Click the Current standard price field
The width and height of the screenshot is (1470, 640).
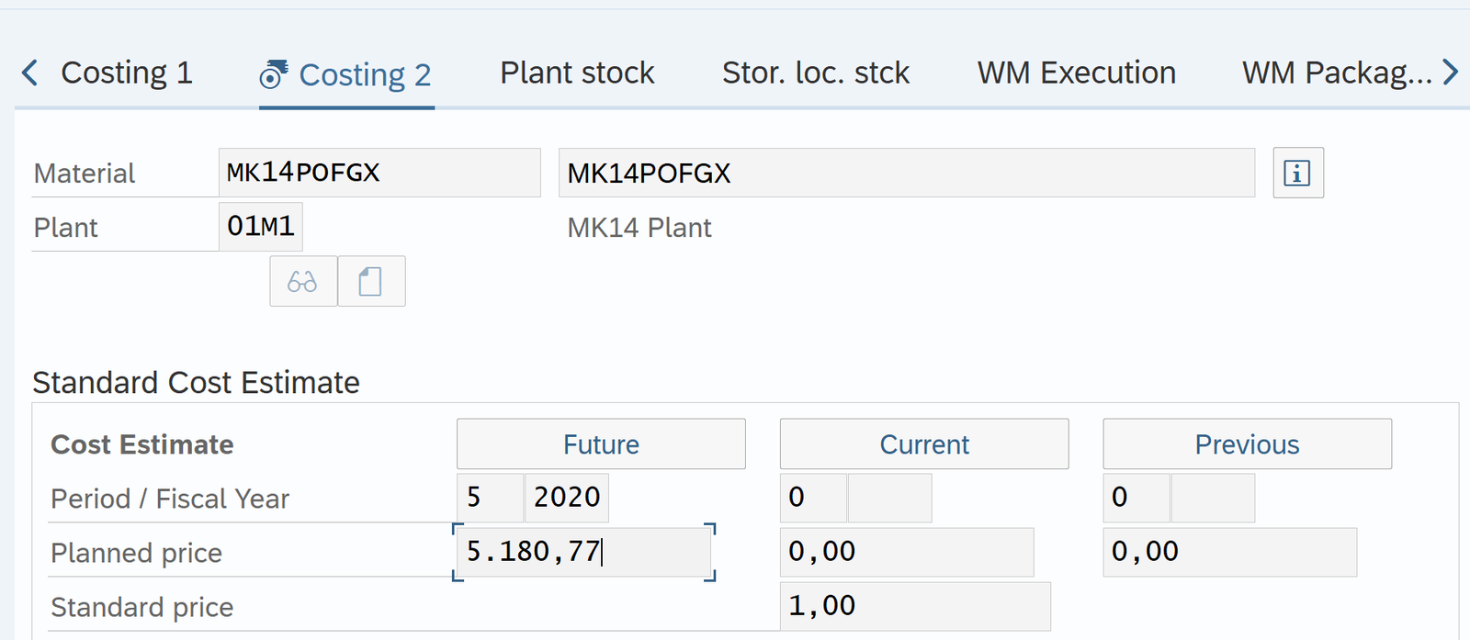click(x=914, y=606)
